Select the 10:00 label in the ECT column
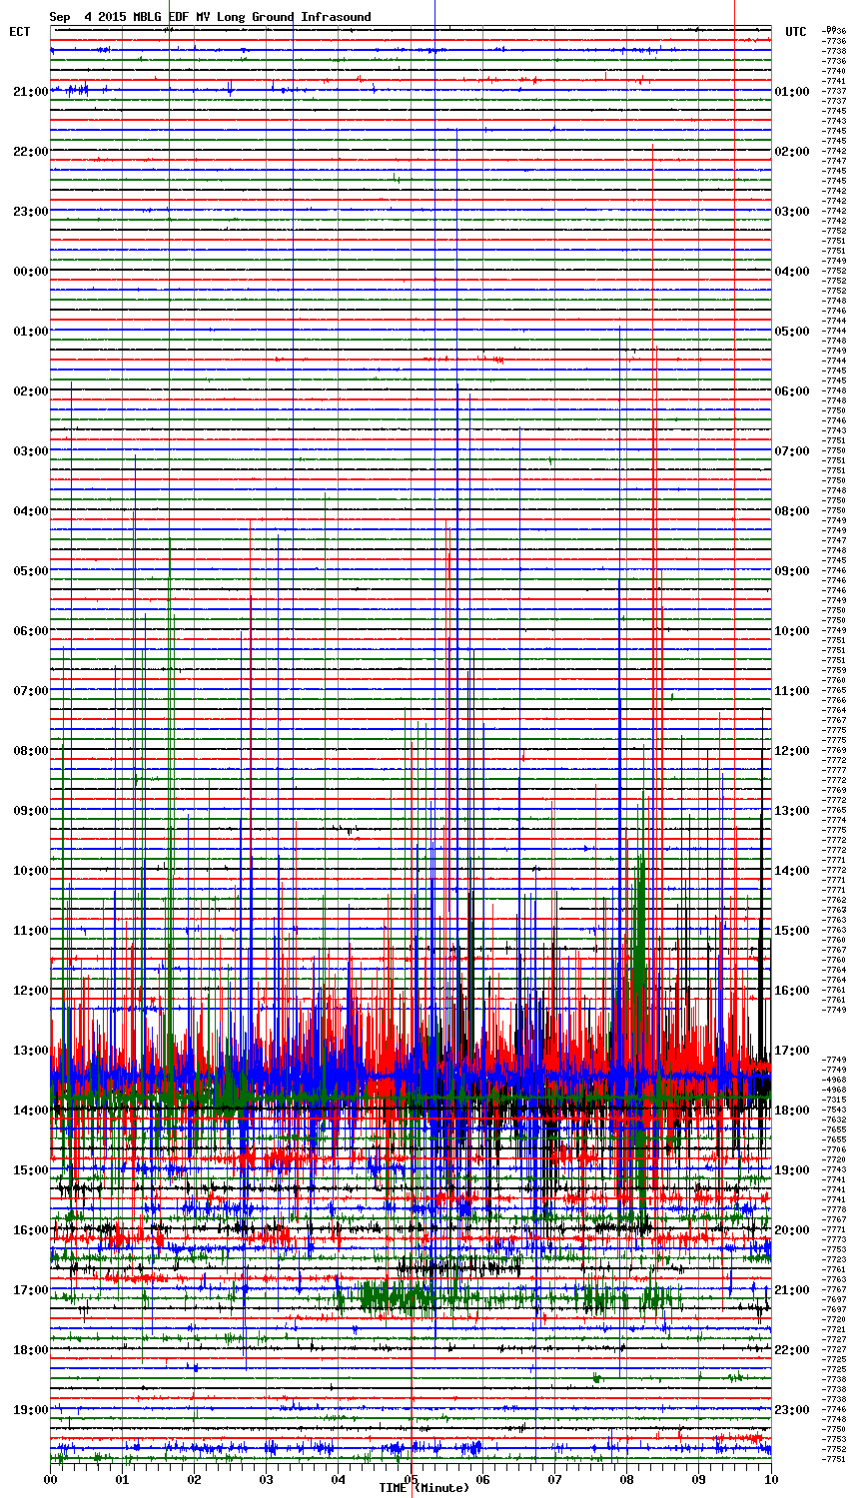 click(30, 871)
